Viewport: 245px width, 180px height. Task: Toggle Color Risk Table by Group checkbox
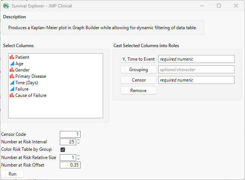(x=63, y=150)
